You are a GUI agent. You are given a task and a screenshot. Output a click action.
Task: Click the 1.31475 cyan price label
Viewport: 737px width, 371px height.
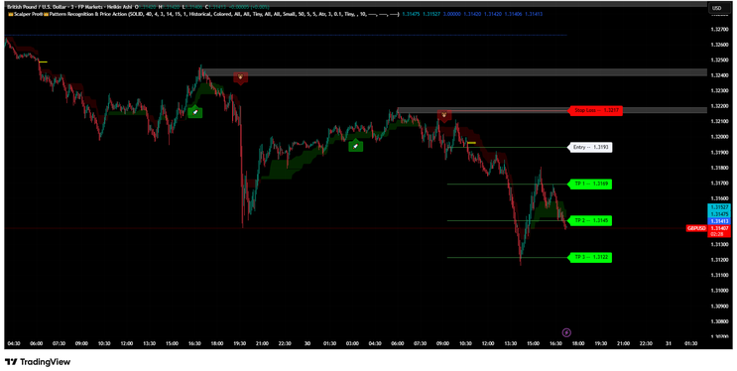719,214
